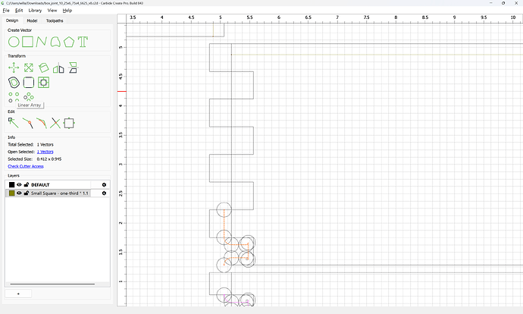
Task: Select the Crop/Bounding box edit tool
Action: 69,123
